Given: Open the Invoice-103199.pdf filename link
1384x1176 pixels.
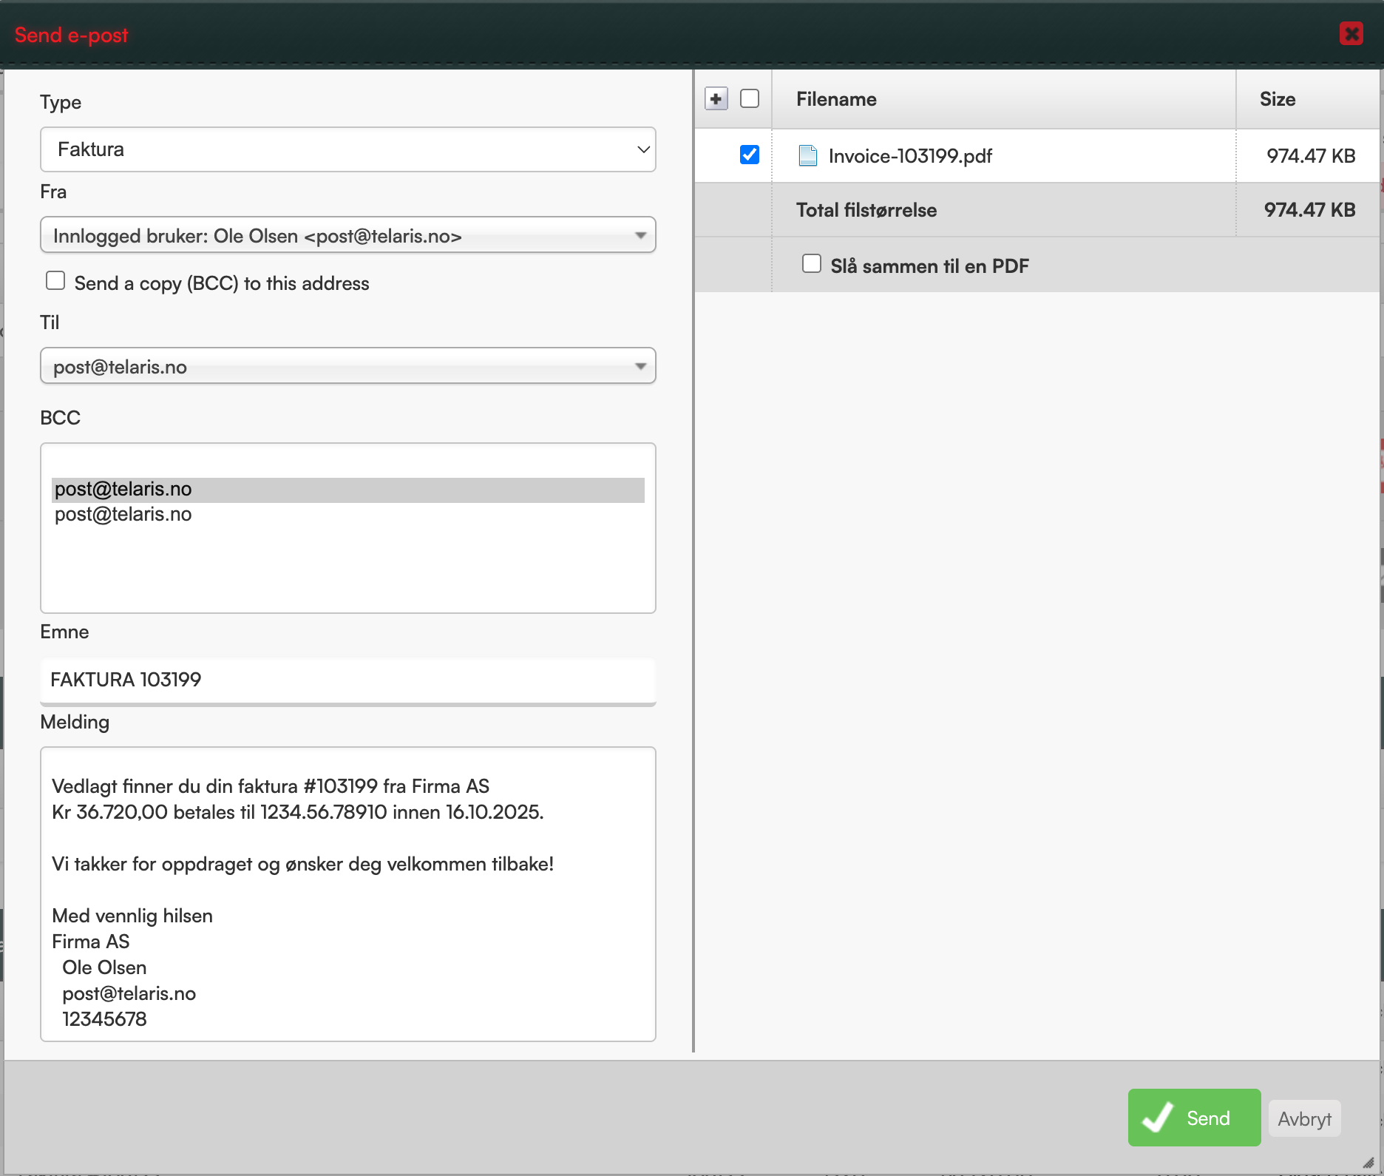Looking at the screenshot, I should pos(910,156).
